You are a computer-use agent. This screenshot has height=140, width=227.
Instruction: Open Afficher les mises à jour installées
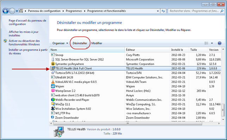[x=24, y=34]
